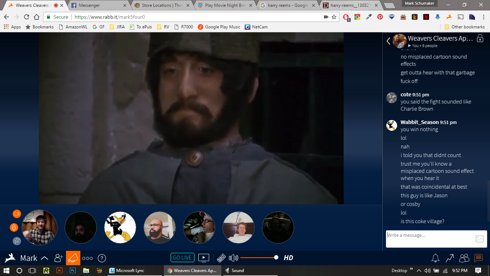Switch to the harry reems Google tab
Screen dimensions: 490x276
coord(288,5)
